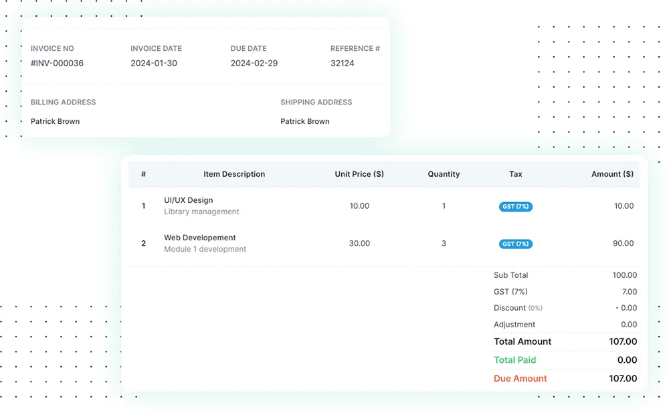
Task: Click the Tax column header
Action: [515, 174]
